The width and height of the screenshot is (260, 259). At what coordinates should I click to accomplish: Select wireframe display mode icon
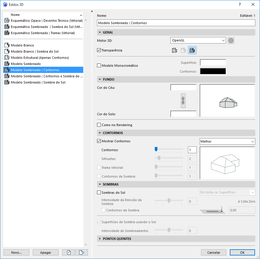click(174, 50)
